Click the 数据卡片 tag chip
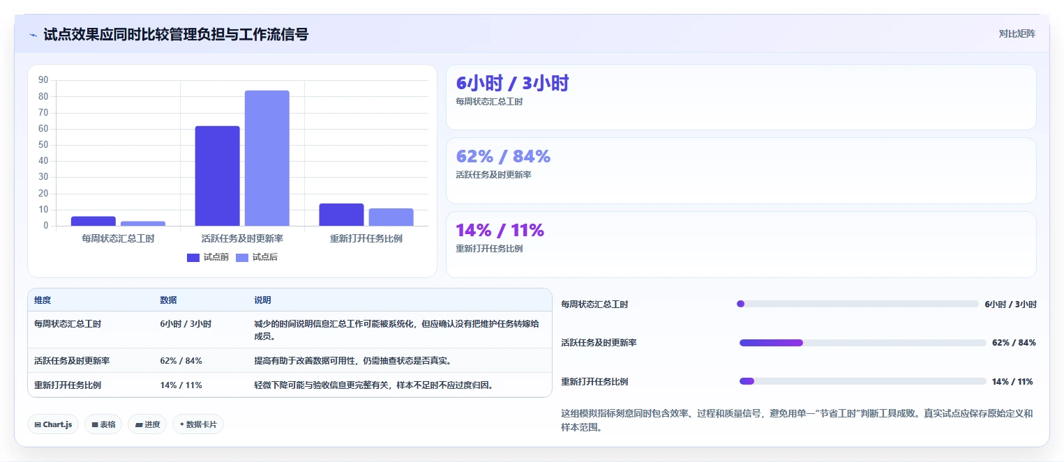Viewport: 1064px width, 462px height. click(x=198, y=424)
